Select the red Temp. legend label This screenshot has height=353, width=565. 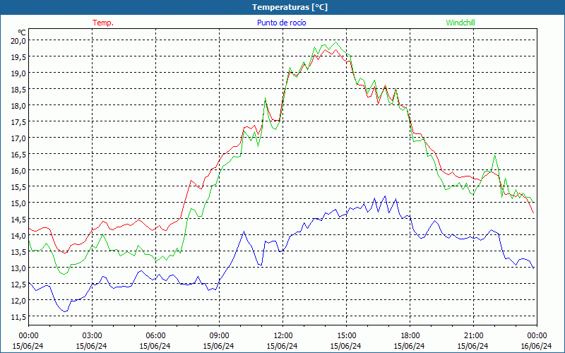[x=103, y=23]
